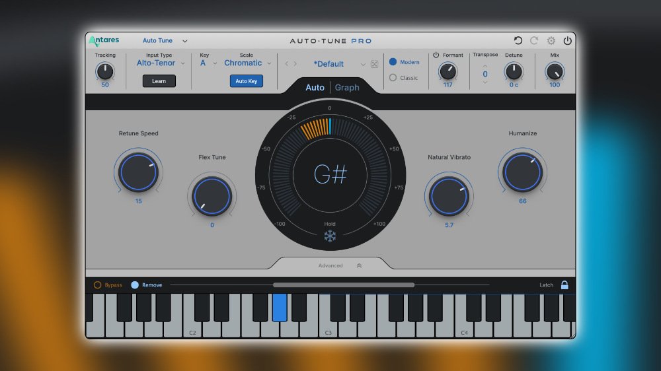Expand the Advanced panel
Screen dimensions: 661x371
click(340, 266)
